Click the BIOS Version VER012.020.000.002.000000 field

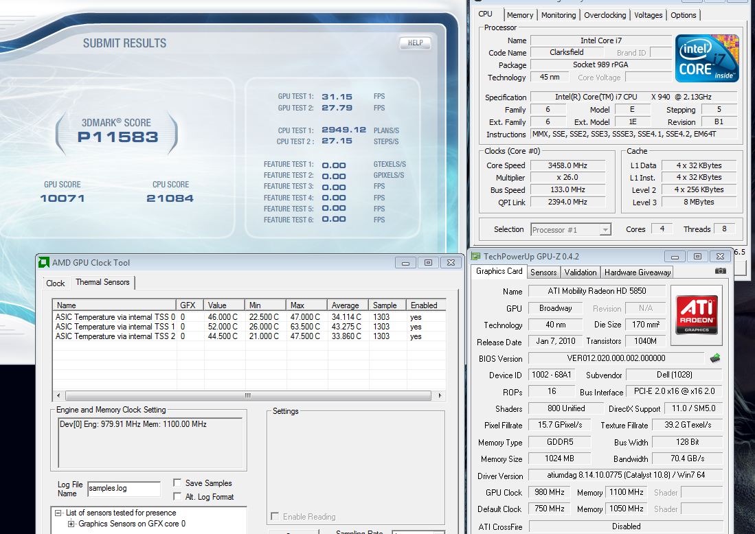616,358
